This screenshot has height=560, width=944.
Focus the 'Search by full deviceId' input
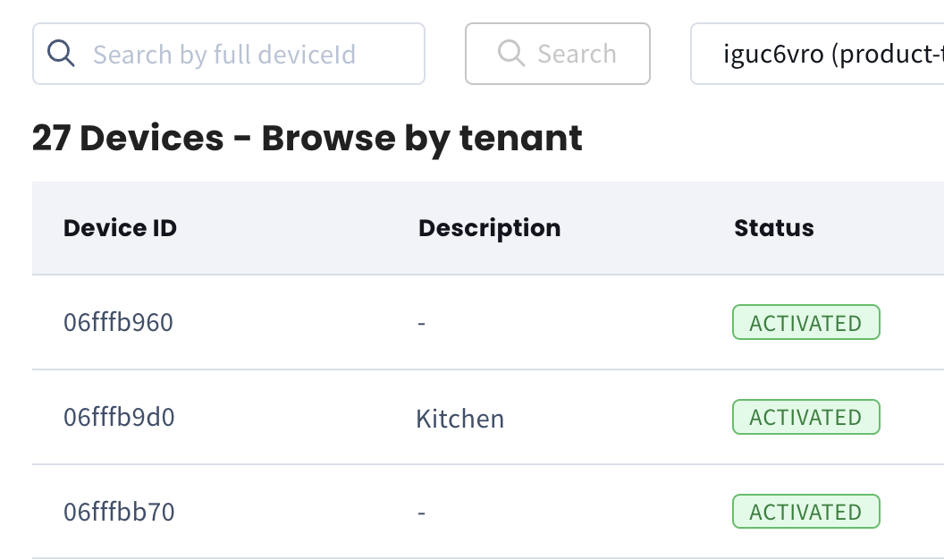tap(229, 54)
